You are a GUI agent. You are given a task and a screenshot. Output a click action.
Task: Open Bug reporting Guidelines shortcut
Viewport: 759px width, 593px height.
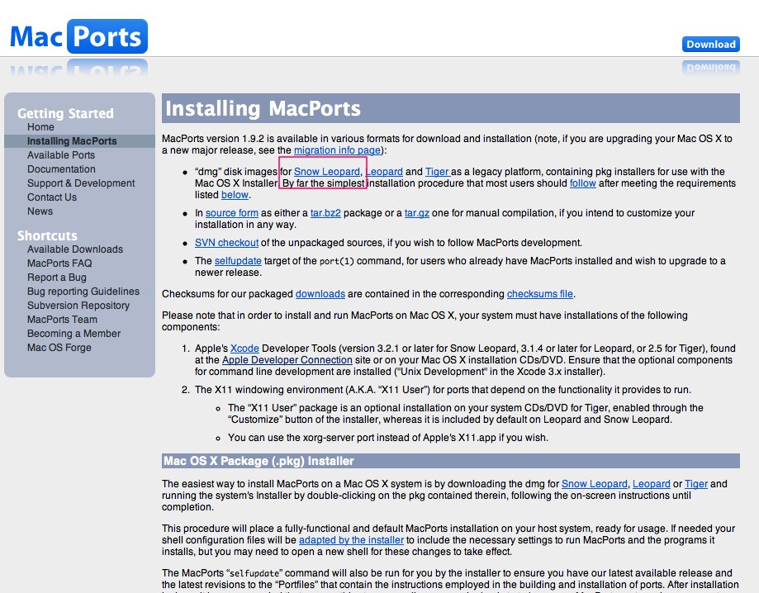pos(83,291)
